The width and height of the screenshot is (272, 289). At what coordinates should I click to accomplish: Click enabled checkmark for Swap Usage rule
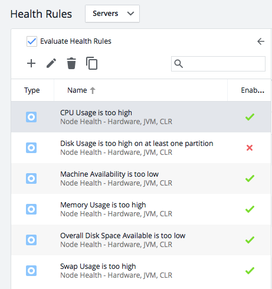pyautogui.click(x=250, y=271)
